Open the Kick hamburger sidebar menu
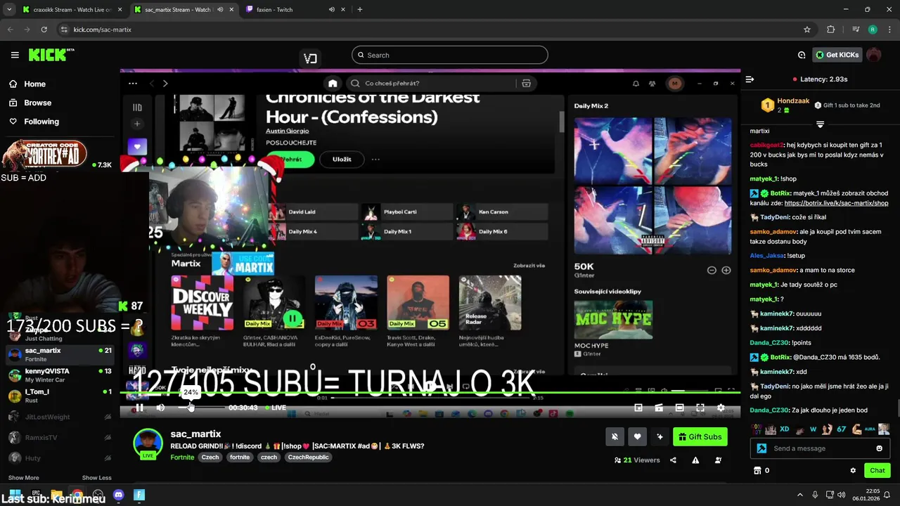Viewport: 900px width, 506px height. [15, 55]
